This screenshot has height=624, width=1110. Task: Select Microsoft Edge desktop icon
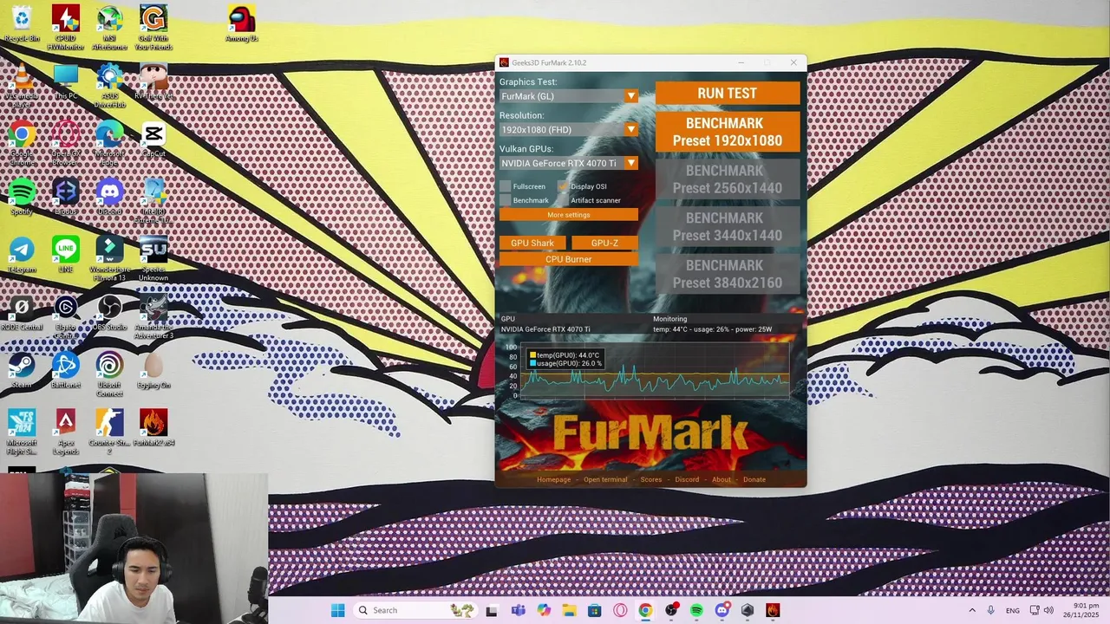(x=109, y=144)
